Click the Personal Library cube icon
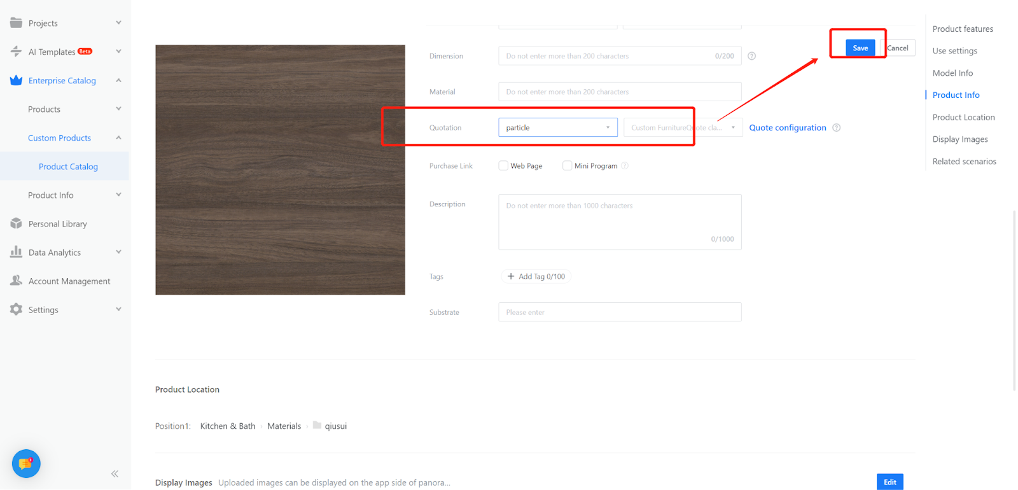The height and width of the screenshot is (490, 1018). click(16, 223)
